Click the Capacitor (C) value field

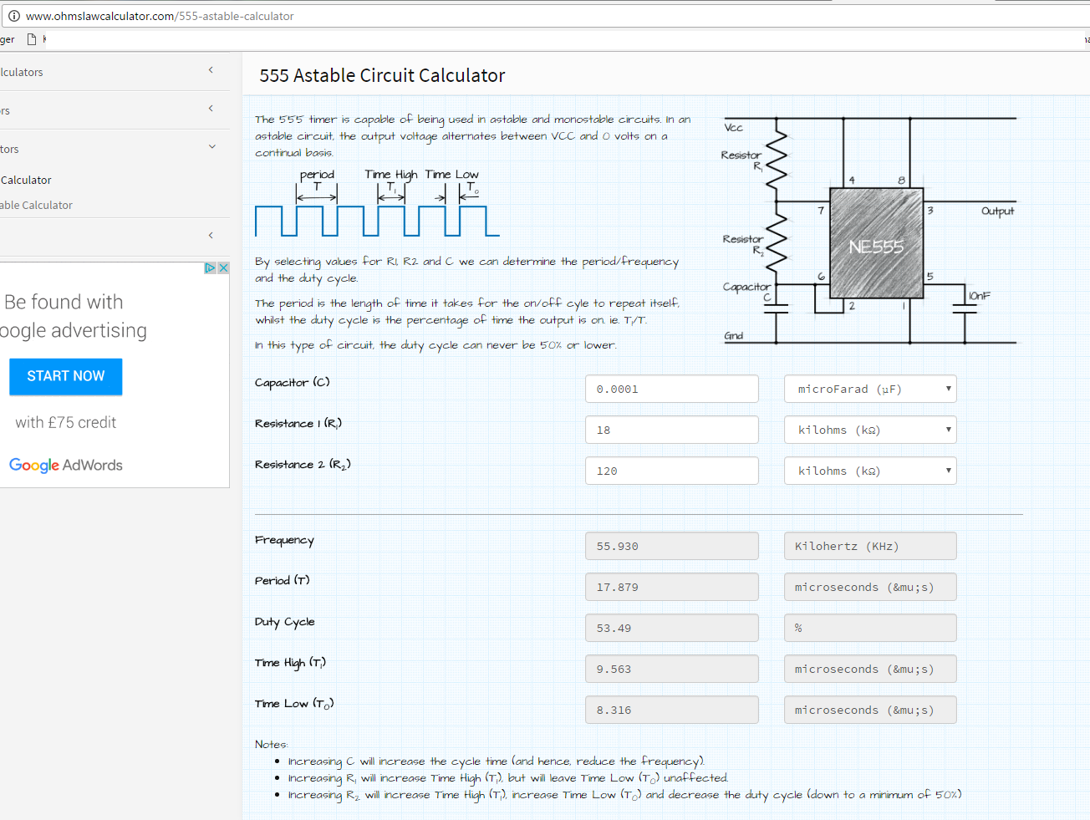click(x=672, y=389)
